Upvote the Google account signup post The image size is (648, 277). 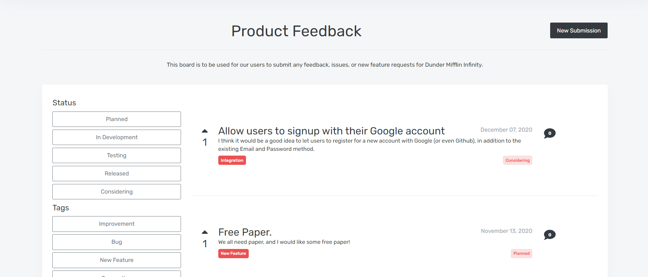tap(205, 131)
